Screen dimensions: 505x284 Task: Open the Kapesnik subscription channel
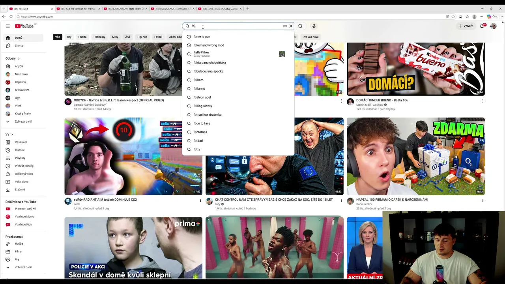coord(23,82)
